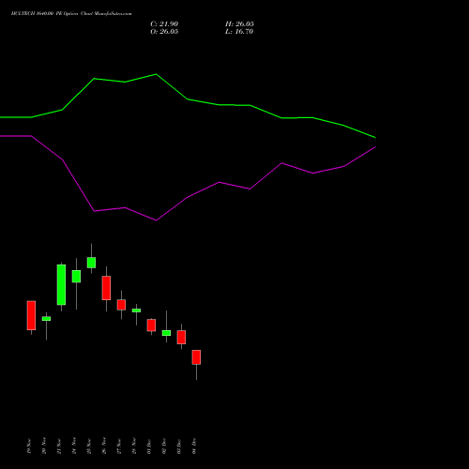Select the low value L: 16.70
Image resolution: width=469 pixels, height=469 pixels.
(x=239, y=32)
